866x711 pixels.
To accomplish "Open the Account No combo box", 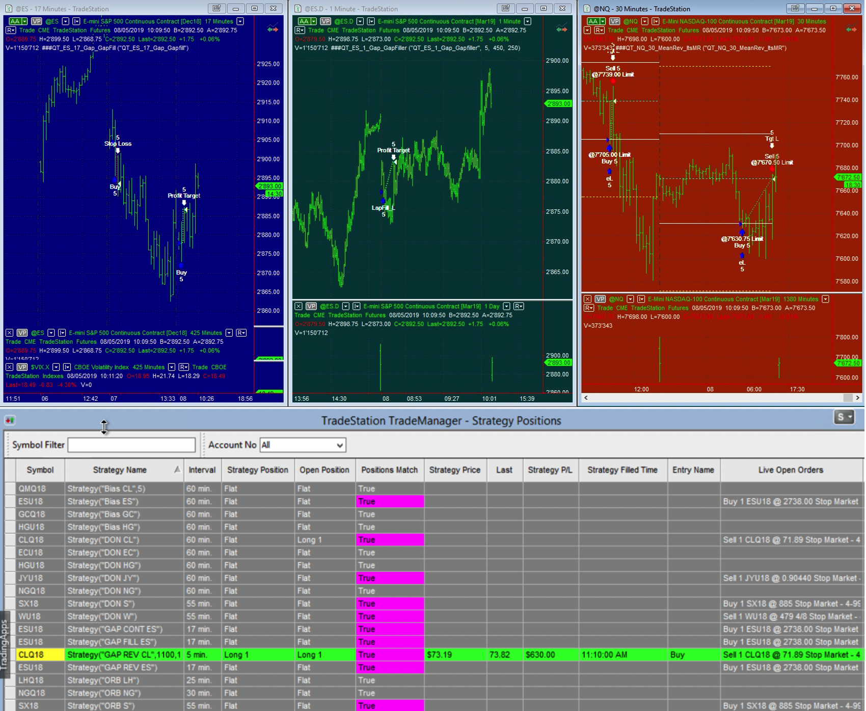I will [303, 445].
